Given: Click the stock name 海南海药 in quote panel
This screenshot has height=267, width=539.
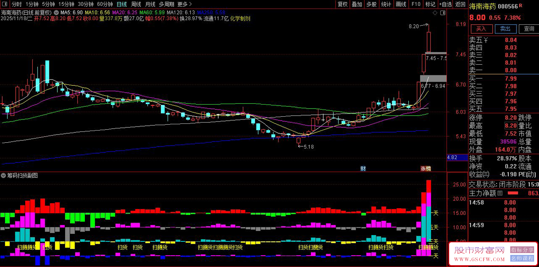Looking at the screenshot, I should coord(482,7).
